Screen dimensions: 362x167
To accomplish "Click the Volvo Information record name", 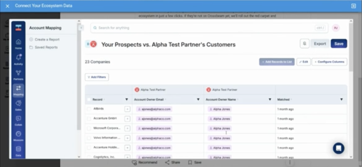I will tap(107, 138).
